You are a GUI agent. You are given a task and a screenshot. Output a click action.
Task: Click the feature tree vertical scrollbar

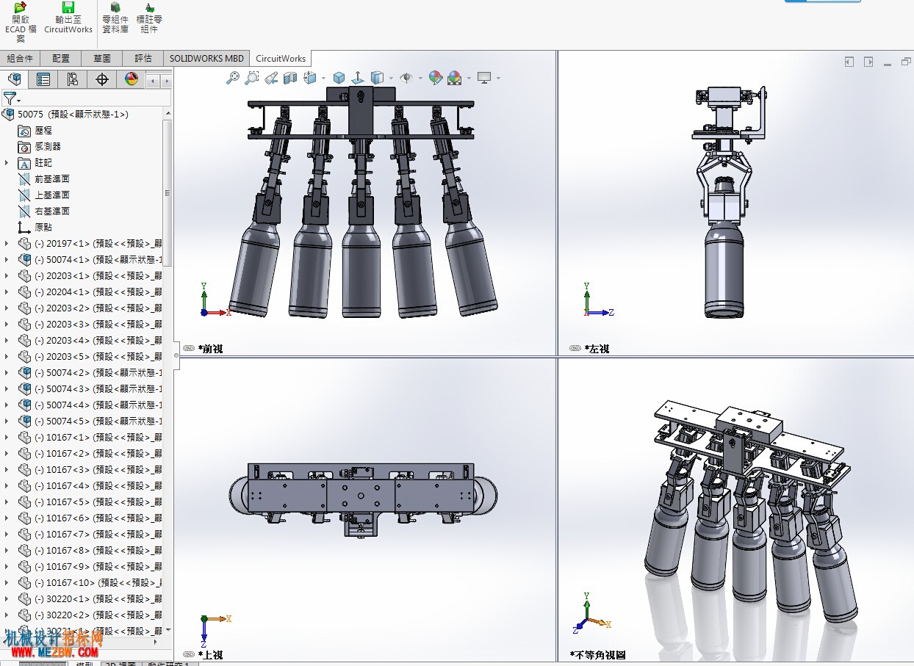(x=168, y=193)
